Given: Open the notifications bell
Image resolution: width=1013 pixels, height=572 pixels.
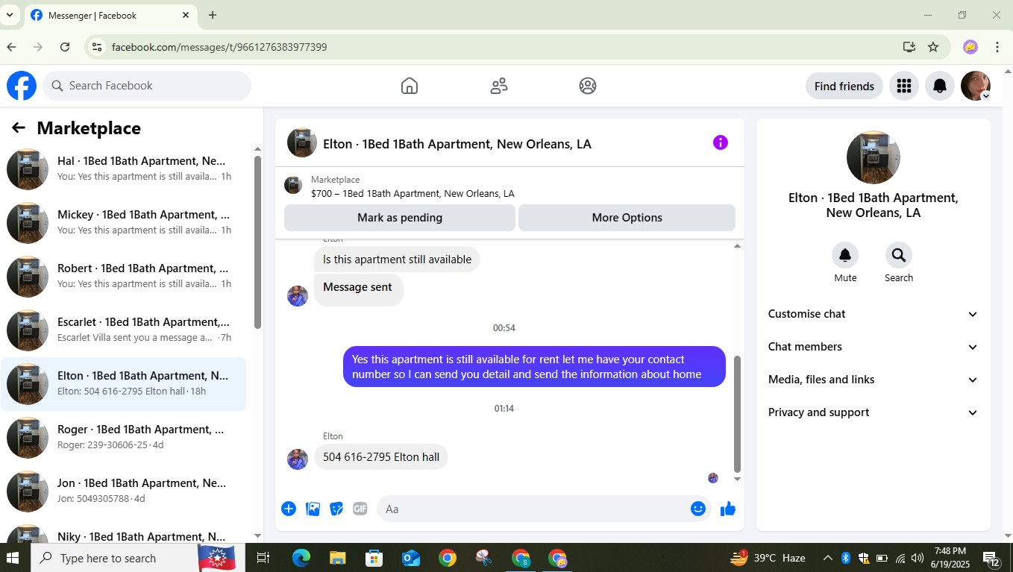Looking at the screenshot, I should tap(940, 86).
